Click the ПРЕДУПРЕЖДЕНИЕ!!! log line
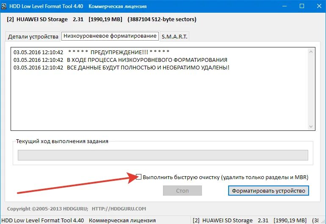326x224 pixels. click(91, 52)
